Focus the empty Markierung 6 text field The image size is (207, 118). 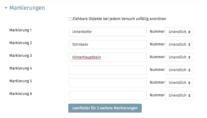tap(108, 96)
